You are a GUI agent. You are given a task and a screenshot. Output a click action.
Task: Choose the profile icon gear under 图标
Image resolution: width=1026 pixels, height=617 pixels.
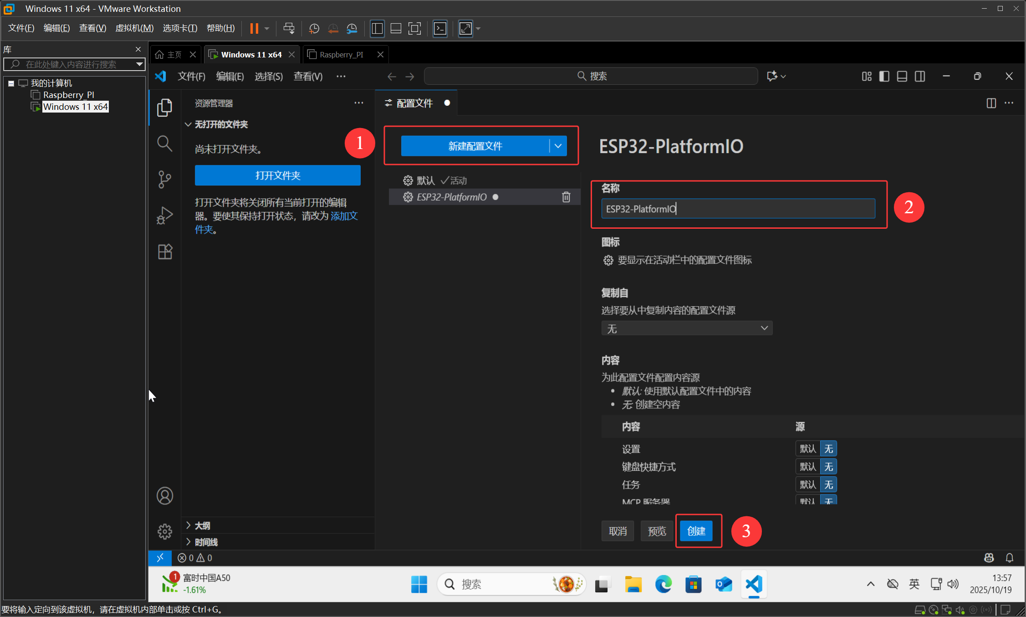click(x=608, y=260)
